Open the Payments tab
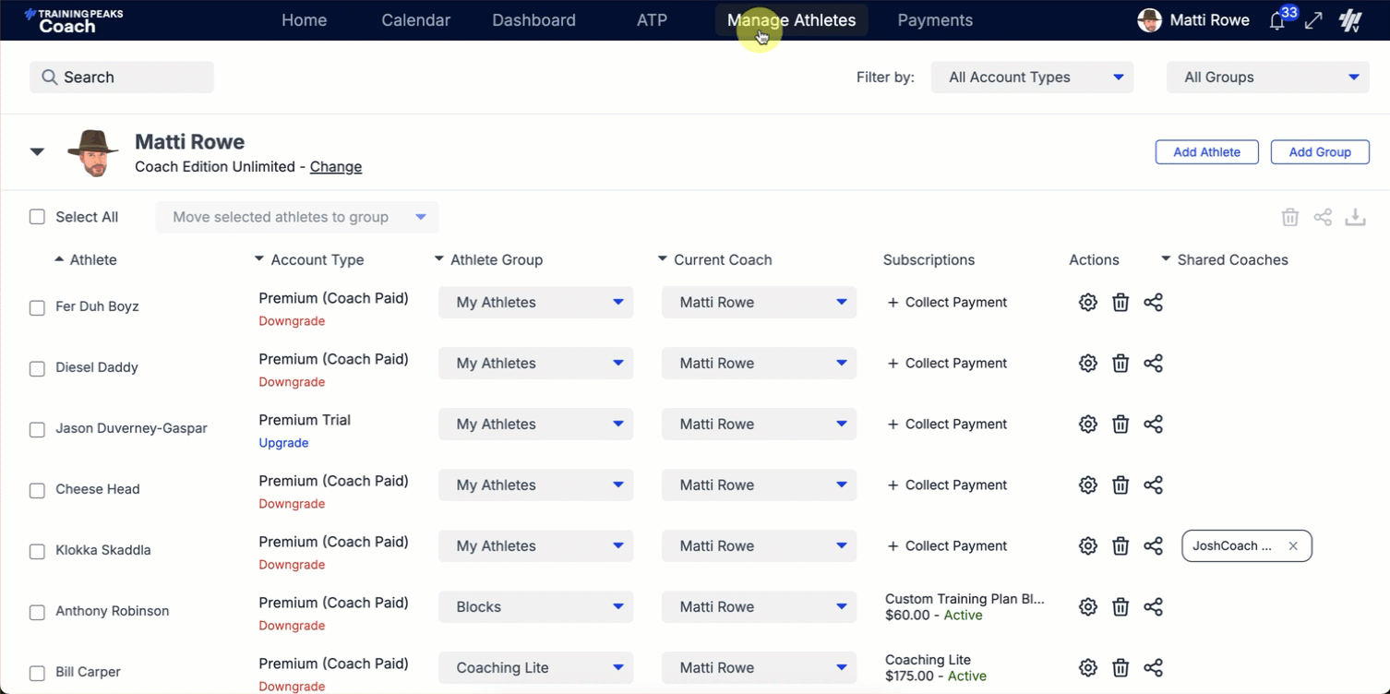 coord(935,20)
